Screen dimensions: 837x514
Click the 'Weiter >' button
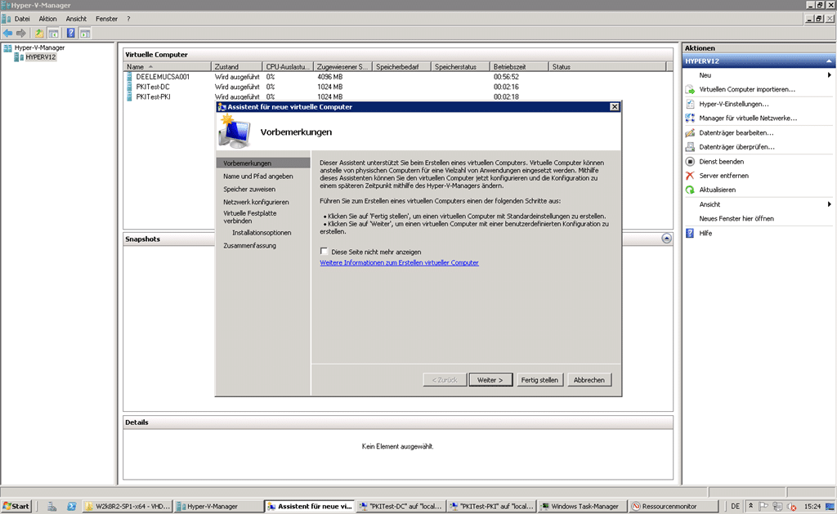point(490,380)
